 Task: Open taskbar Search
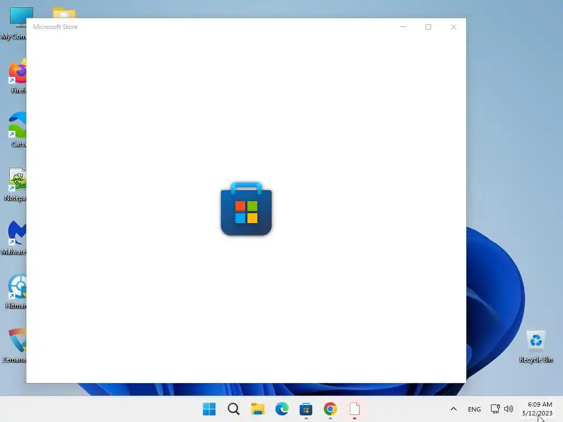pos(233,409)
